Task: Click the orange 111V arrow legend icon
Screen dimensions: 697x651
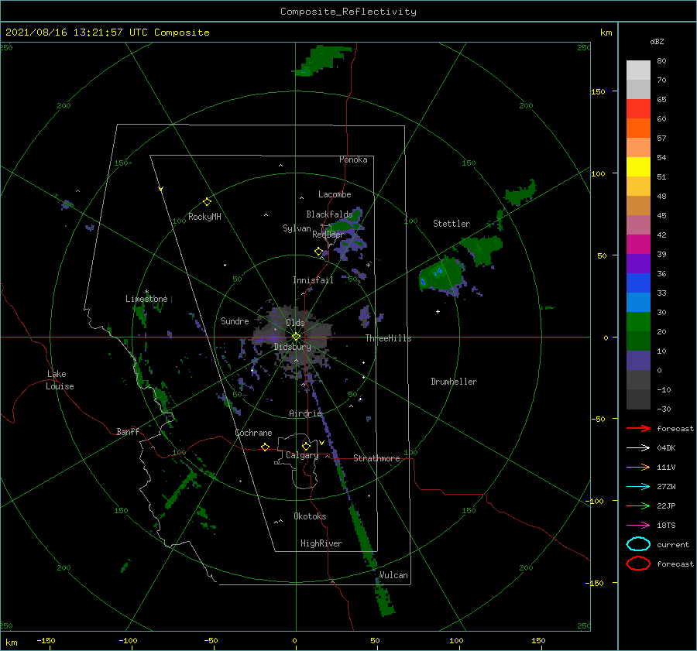Action: click(x=638, y=467)
